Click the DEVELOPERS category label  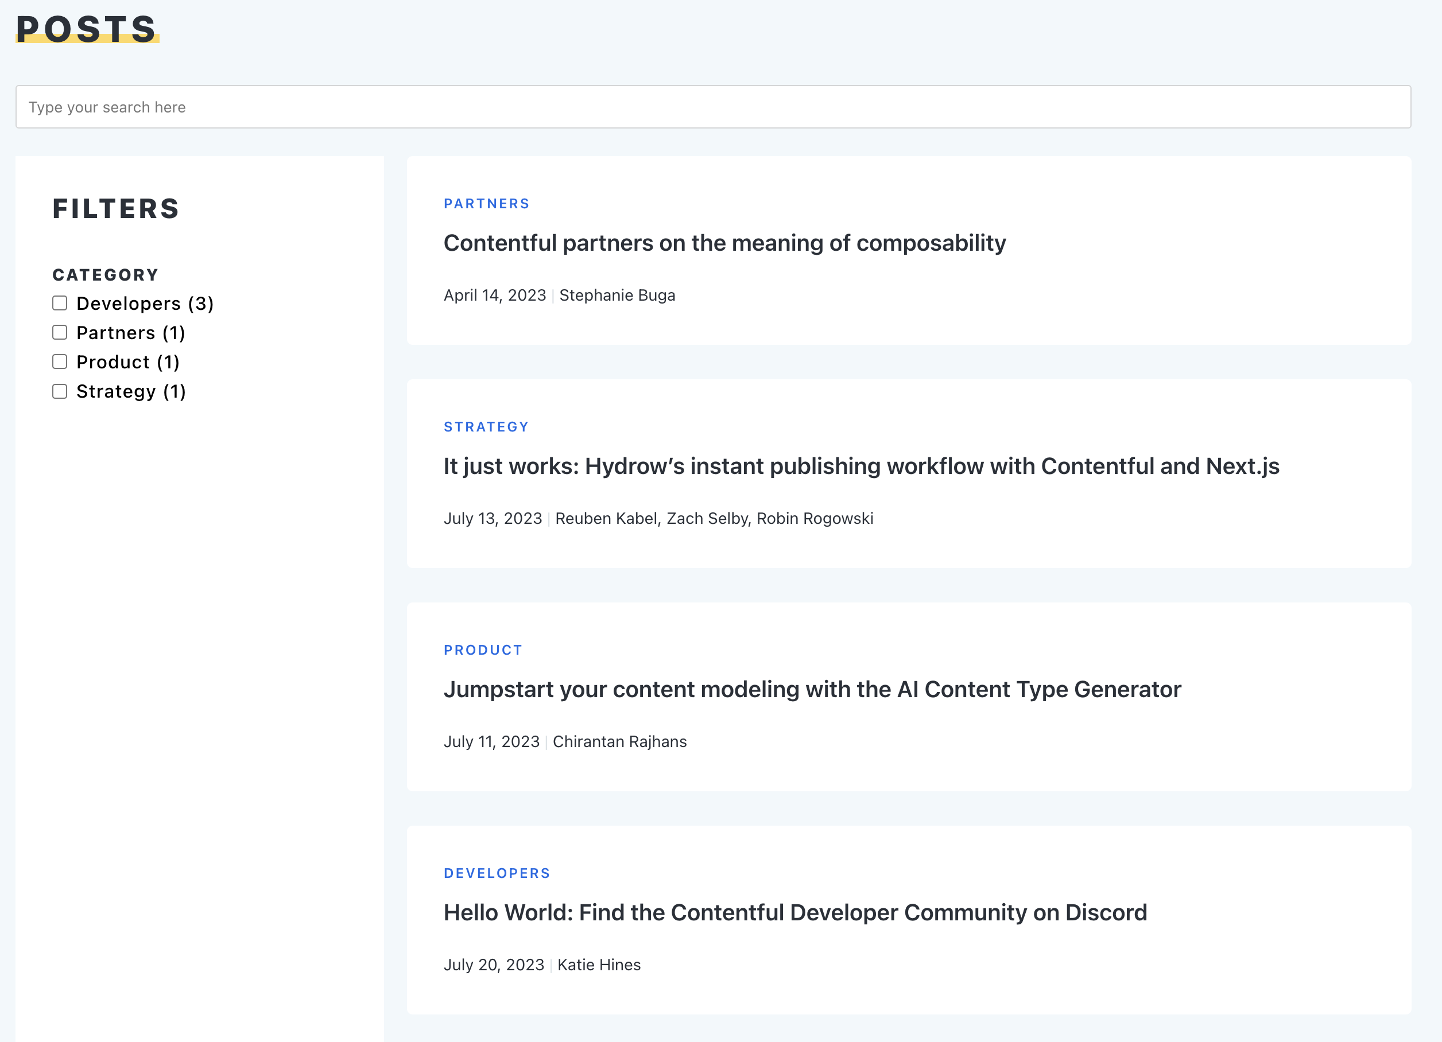497,873
